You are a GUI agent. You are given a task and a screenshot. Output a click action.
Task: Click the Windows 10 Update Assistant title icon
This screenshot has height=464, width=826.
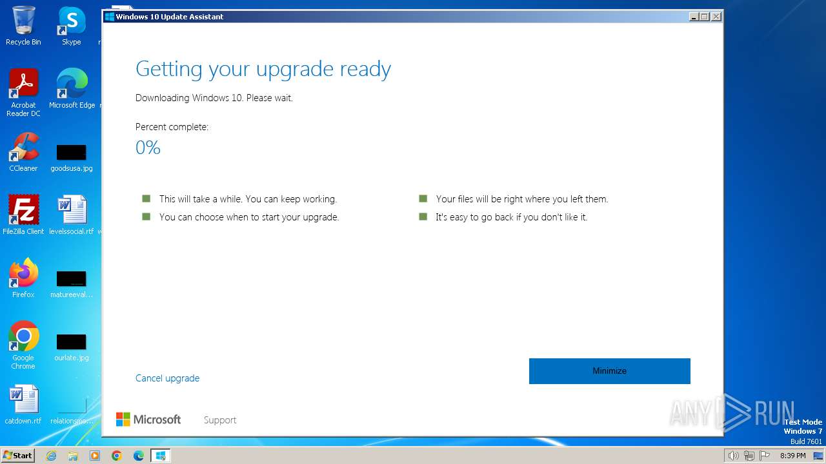pyautogui.click(x=110, y=17)
